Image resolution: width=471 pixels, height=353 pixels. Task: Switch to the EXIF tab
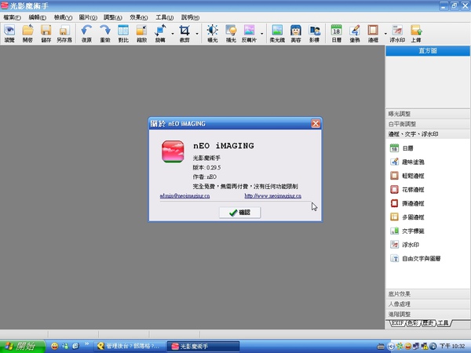tap(398, 323)
